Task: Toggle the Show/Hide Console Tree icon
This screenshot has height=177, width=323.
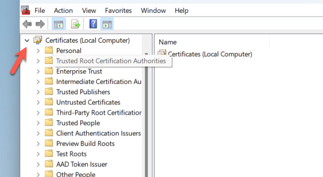Action: tap(58, 24)
